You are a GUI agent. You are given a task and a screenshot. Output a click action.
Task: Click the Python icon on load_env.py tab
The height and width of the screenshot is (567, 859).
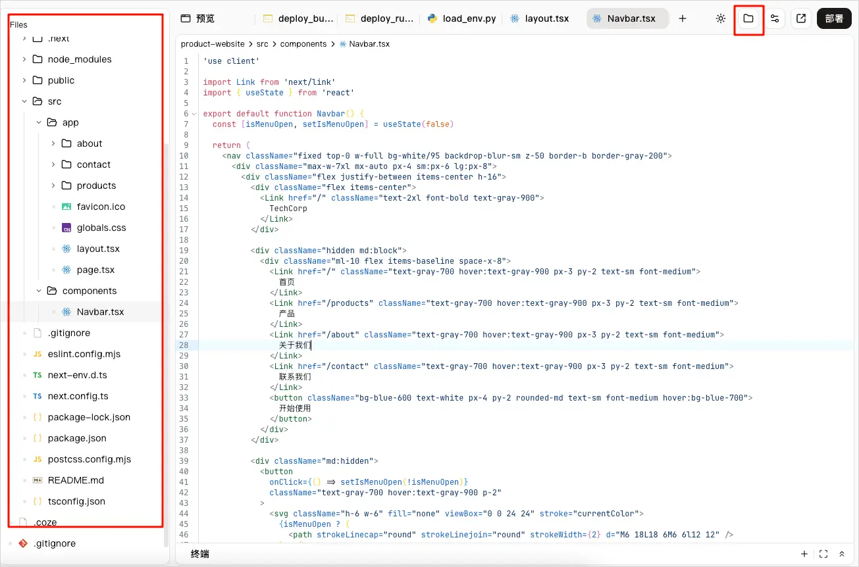pyautogui.click(x=432, y=18)
